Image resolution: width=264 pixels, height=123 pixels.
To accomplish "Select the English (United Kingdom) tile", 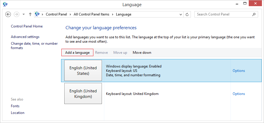I will 83,93.
